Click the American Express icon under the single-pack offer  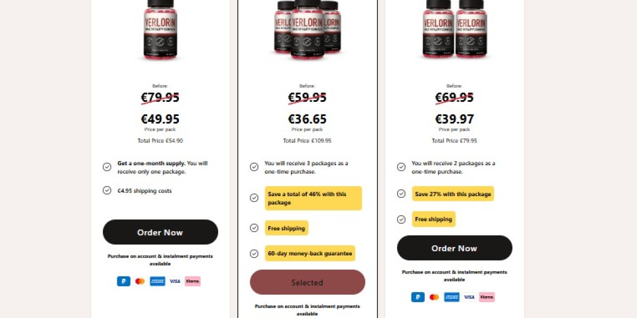158,281
